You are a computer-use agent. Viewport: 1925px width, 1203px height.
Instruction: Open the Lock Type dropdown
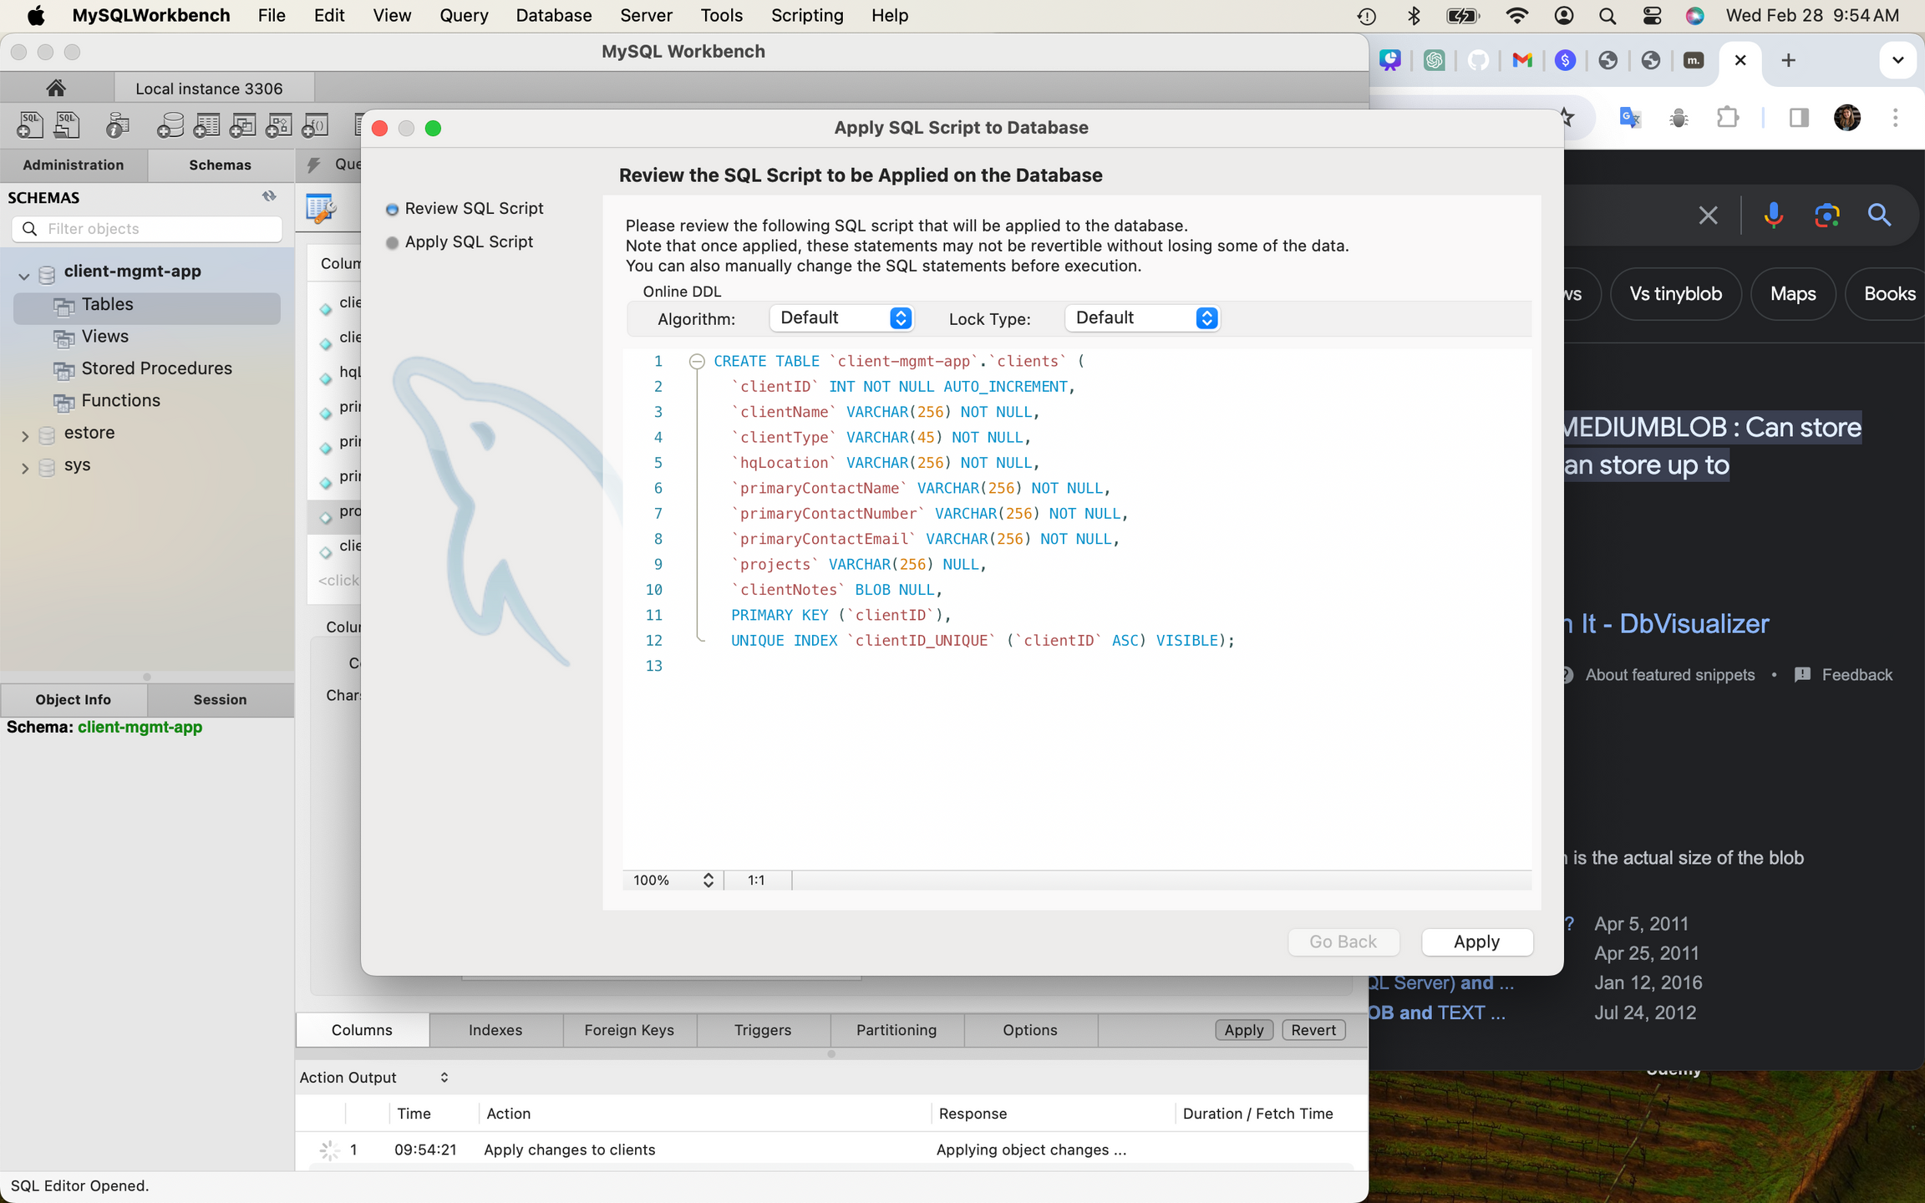point(1141,318)
